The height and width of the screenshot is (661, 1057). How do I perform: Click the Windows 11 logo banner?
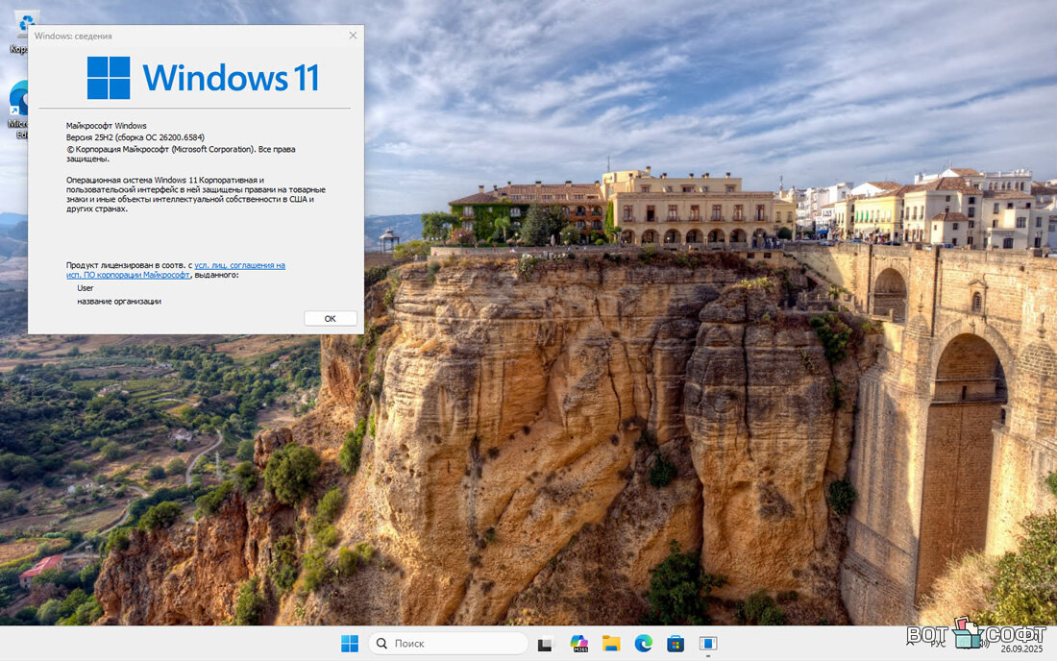pyautogui.click(x=203, y=78)
